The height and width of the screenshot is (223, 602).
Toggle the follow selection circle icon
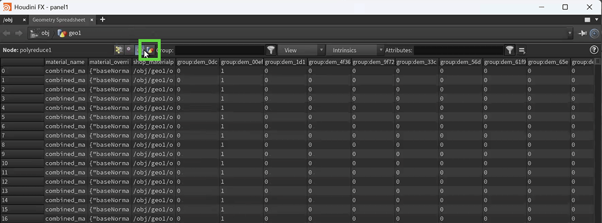point(594,33)
